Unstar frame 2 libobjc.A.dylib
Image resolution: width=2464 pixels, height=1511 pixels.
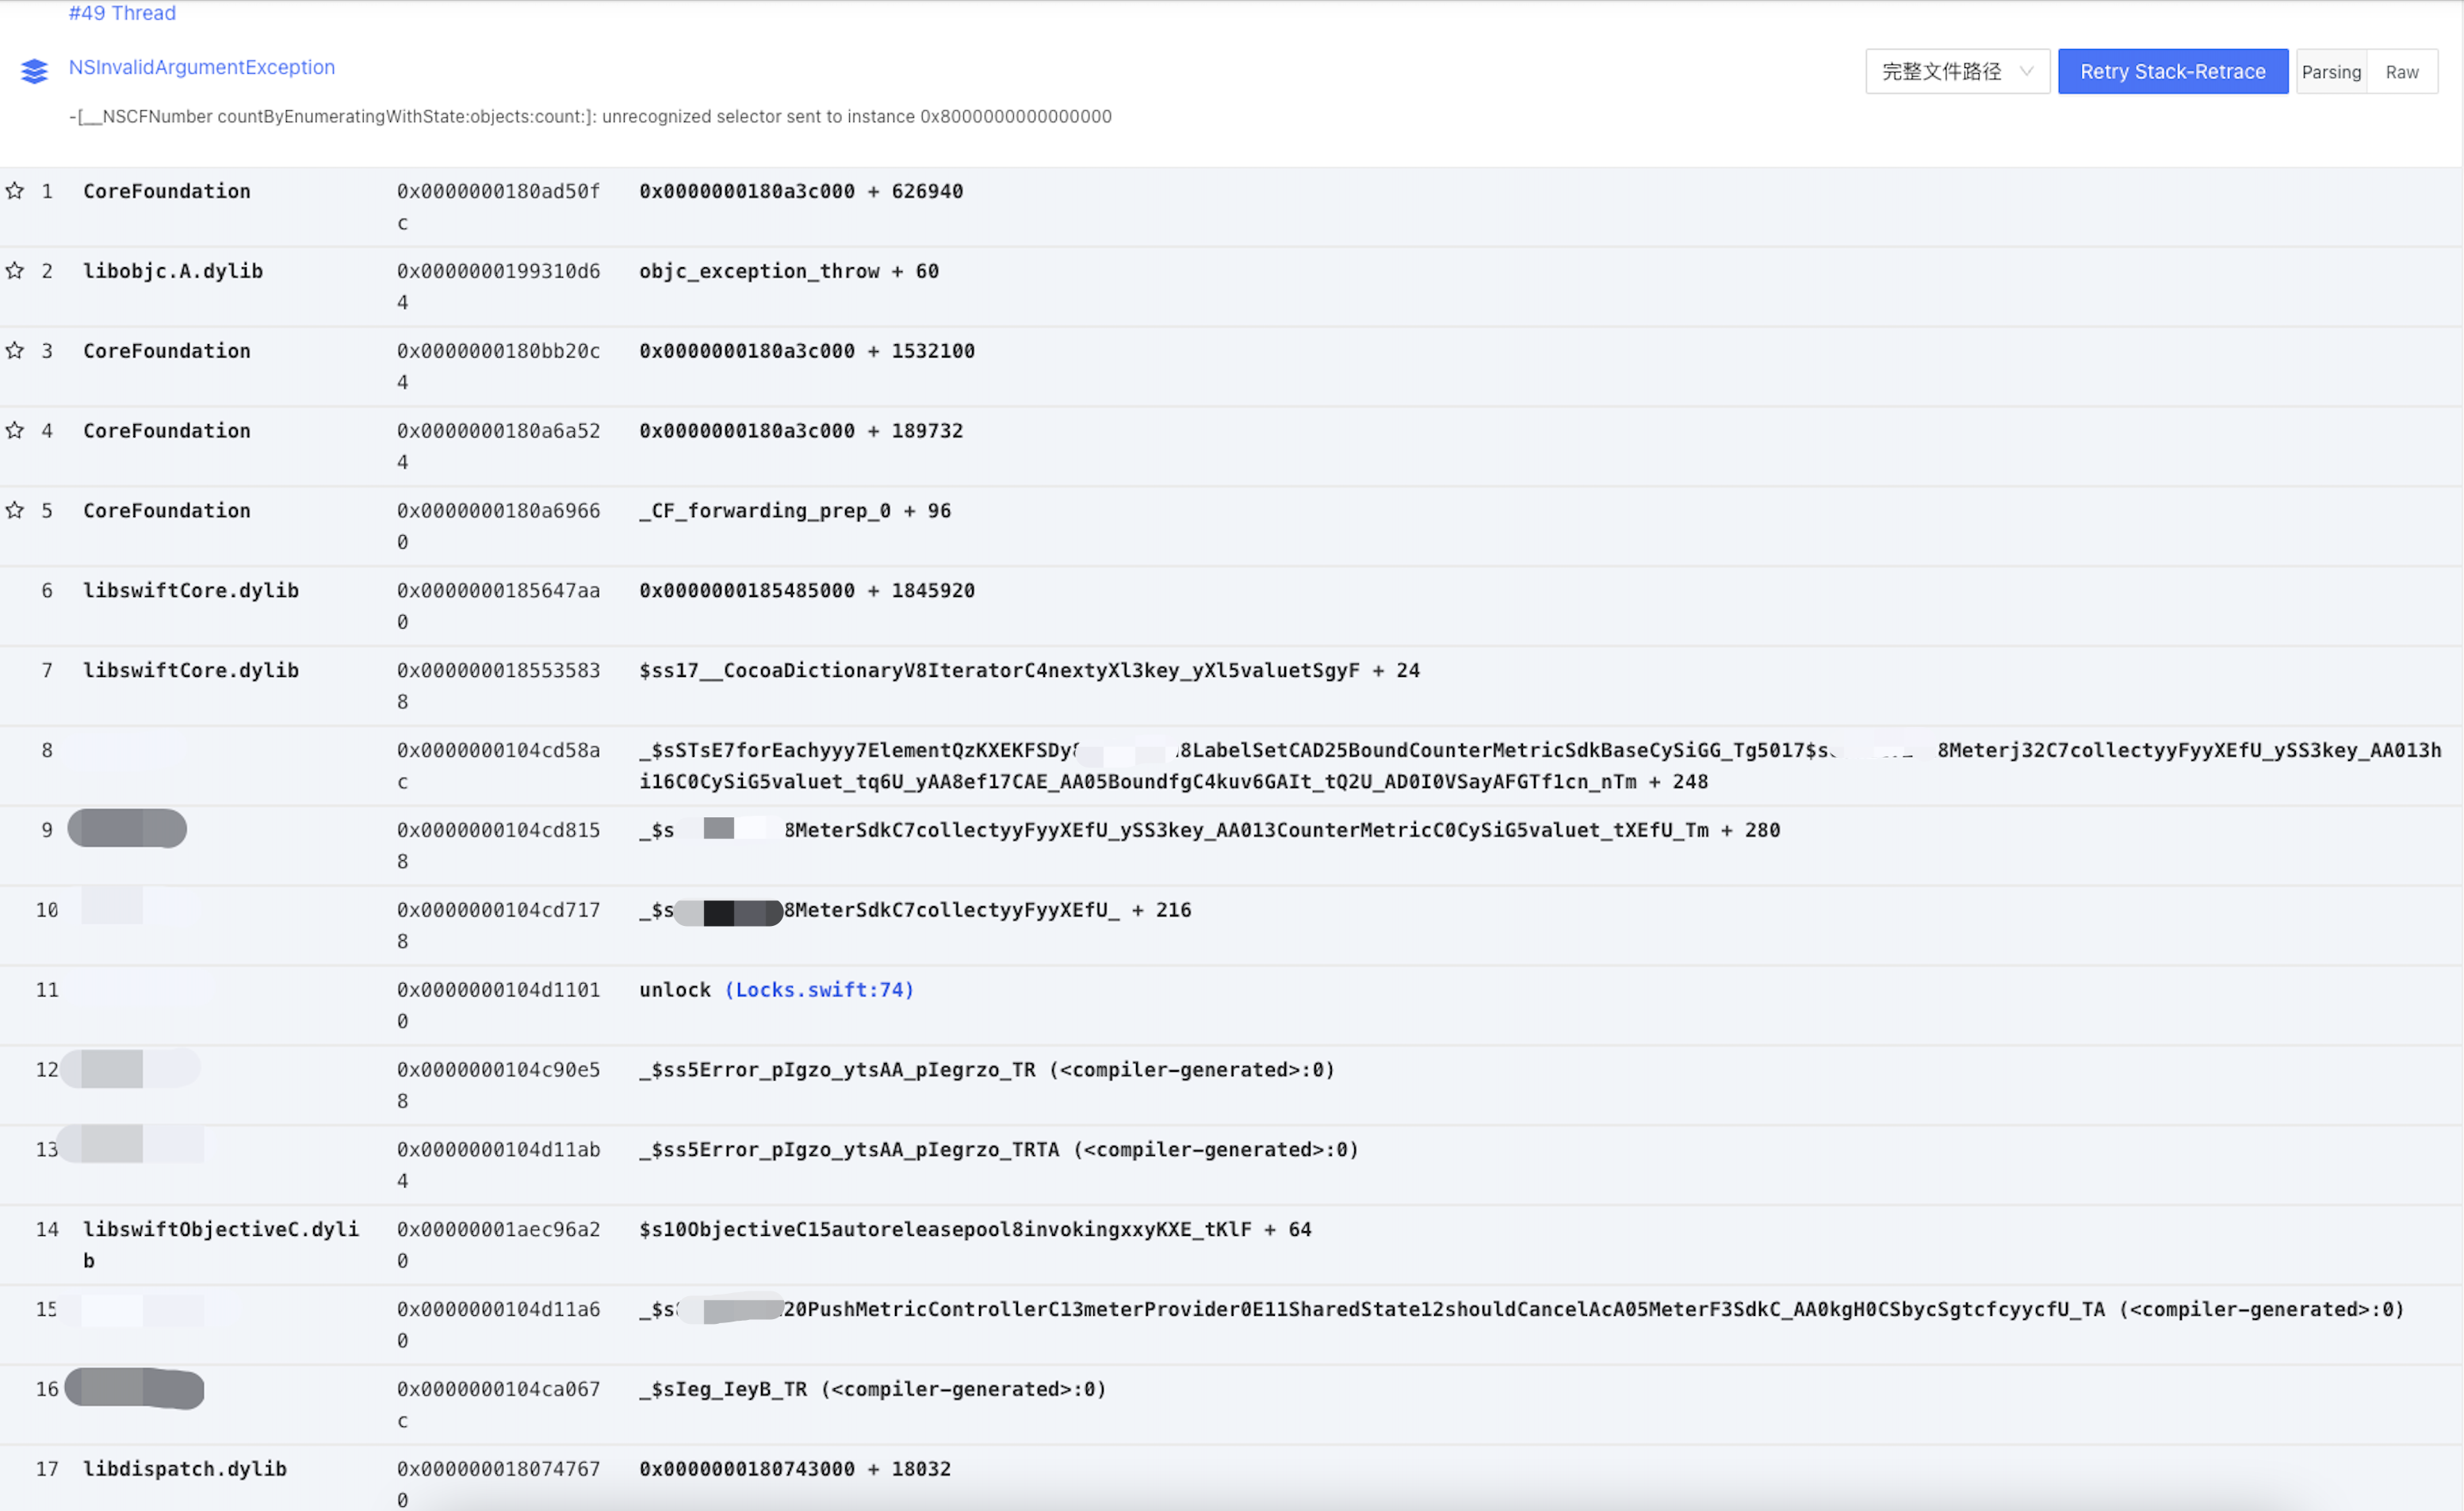coord(14,271)
